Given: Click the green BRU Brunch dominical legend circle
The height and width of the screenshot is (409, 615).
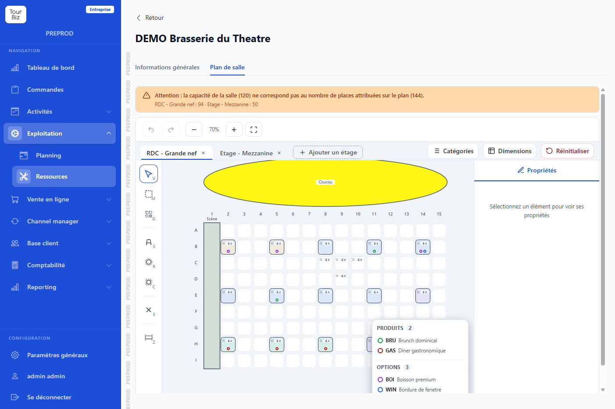Looking at the screenshot, I should (380, 341).
